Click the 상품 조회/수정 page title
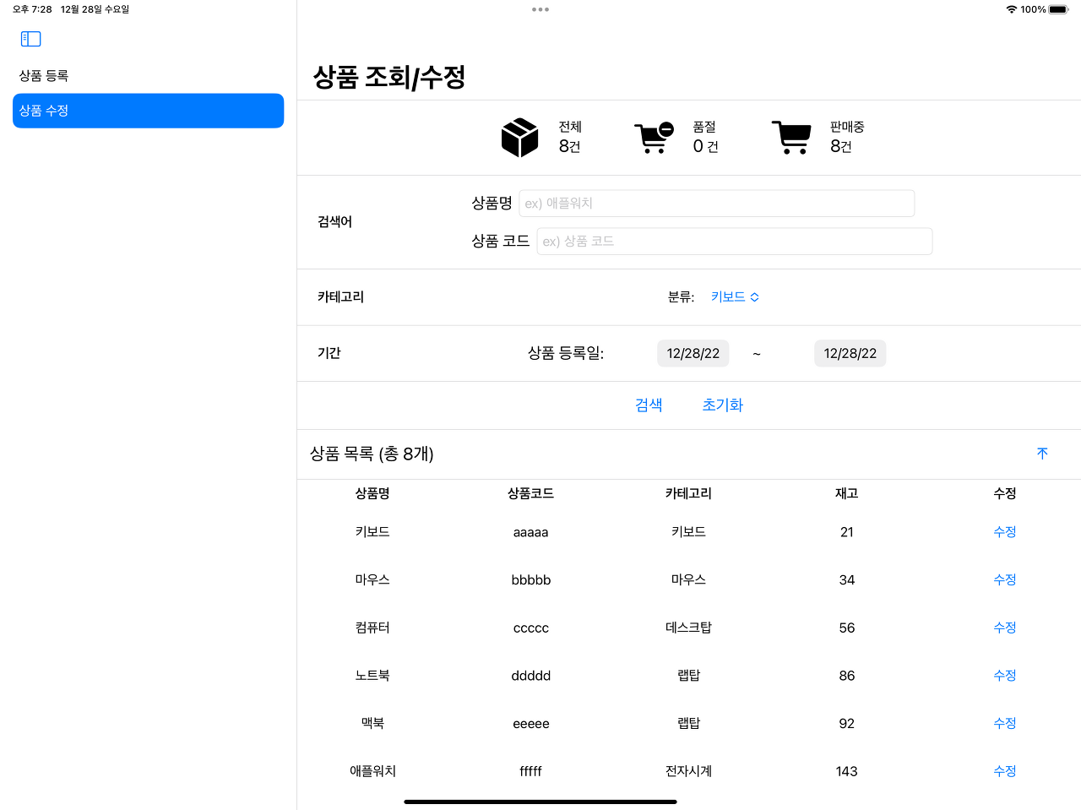1081x810 pixels. click(389, 78)
